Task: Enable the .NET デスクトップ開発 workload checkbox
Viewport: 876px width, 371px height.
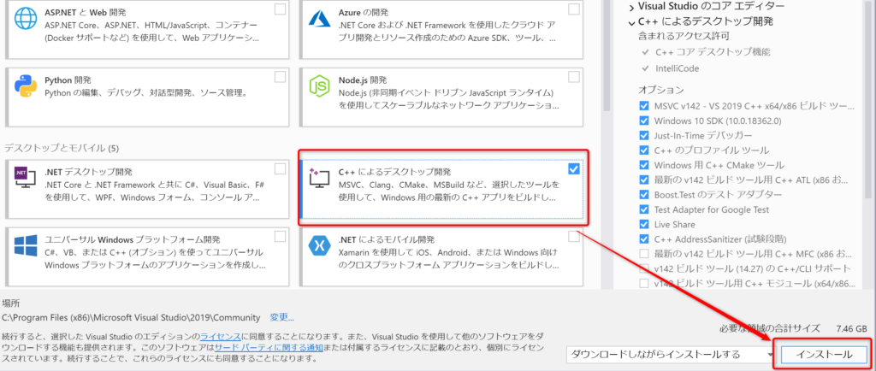Action: [280, 169]
